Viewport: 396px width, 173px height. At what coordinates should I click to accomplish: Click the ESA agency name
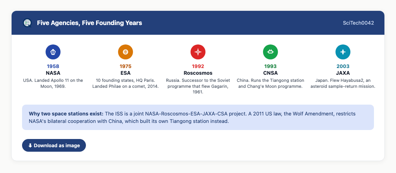click(126, 73)
